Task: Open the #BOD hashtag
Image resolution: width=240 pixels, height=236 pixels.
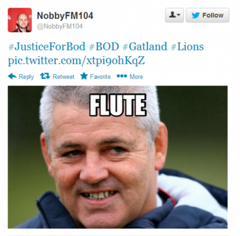Action: click(x=104, y=47)
